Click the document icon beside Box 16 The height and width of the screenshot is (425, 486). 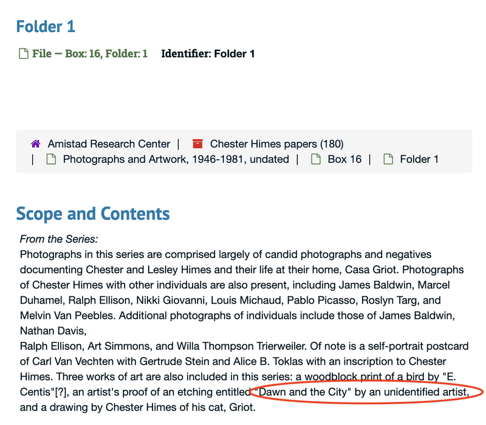pyautogui.click(x=316, y=159)
